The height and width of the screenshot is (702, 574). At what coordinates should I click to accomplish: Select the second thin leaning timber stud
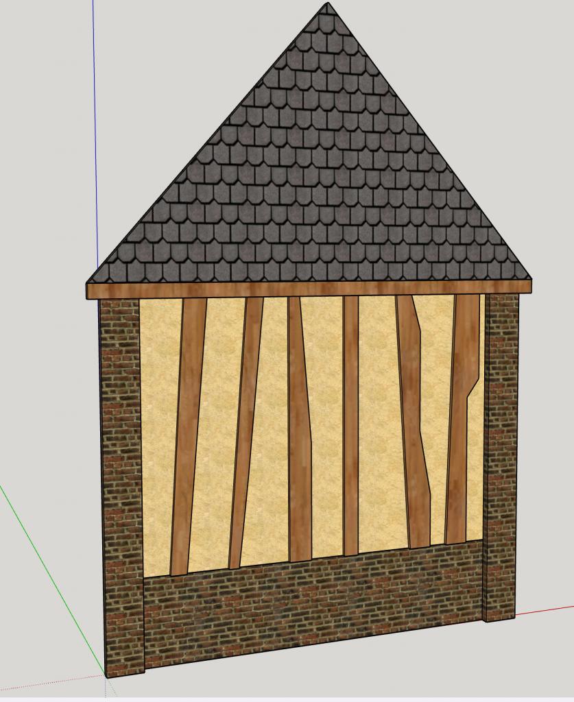246,432
